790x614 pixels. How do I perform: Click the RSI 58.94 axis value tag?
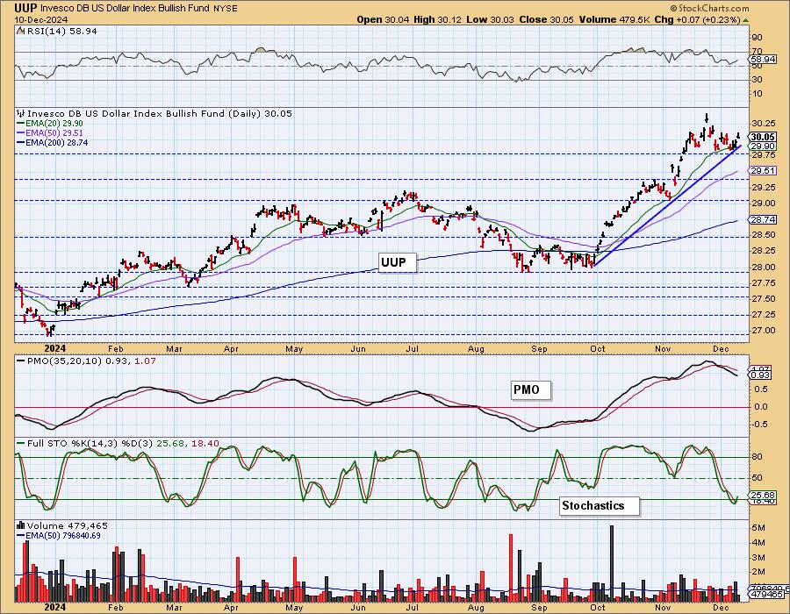pyautogui.click(x=763, y=60)
